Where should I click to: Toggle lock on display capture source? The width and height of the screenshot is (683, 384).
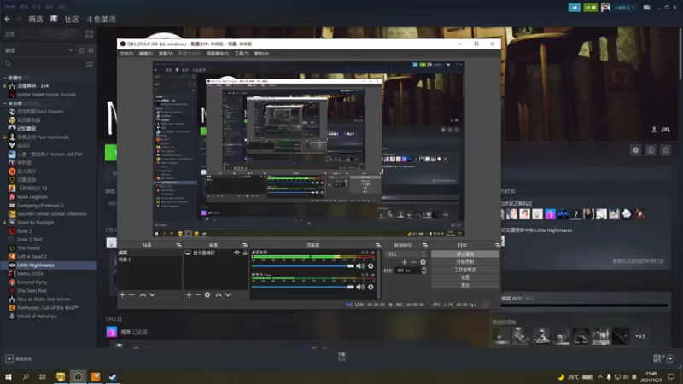point(245,253)
